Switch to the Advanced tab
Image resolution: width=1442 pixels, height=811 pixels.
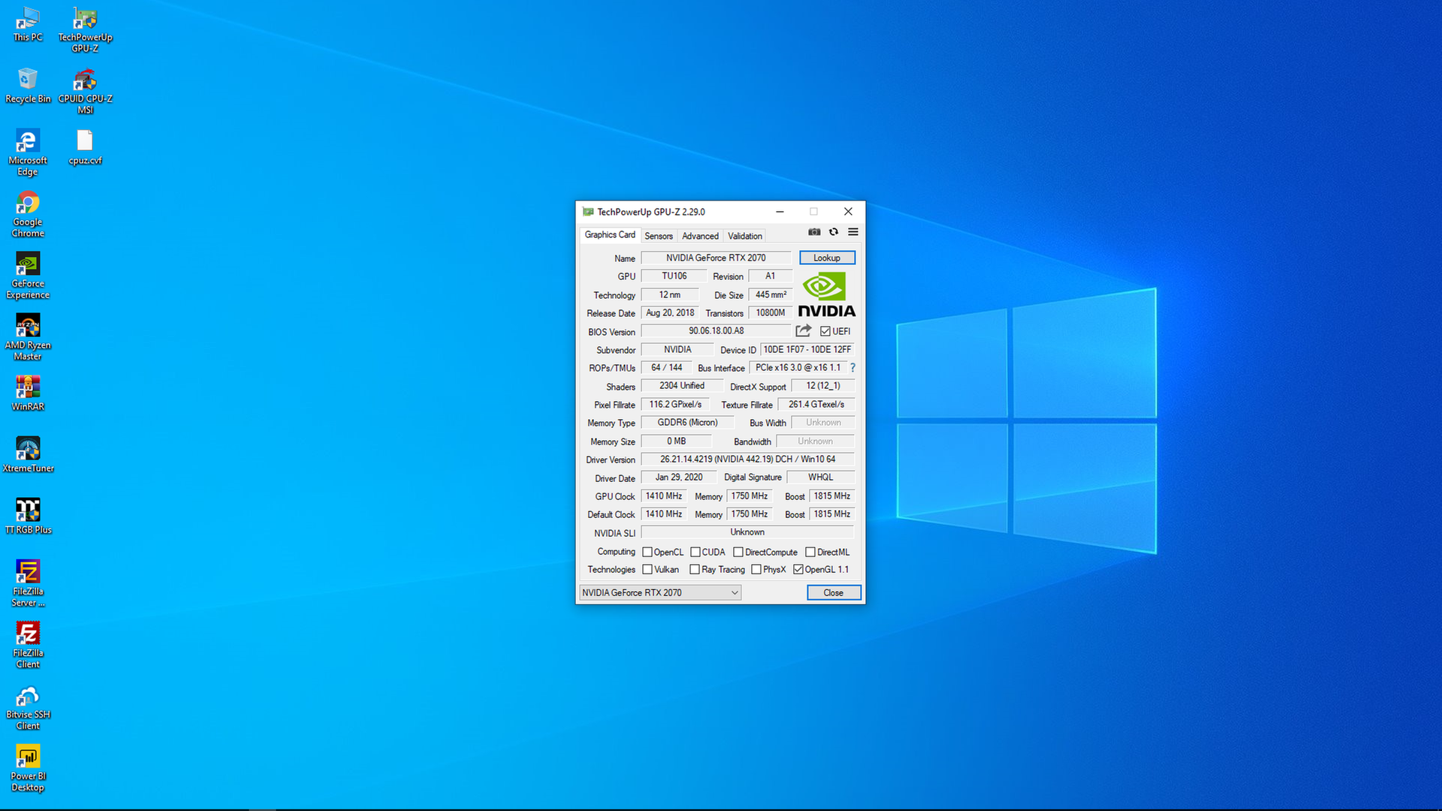700,236
